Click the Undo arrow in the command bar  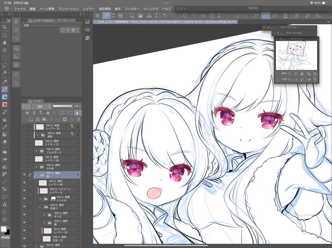point(165,16)
